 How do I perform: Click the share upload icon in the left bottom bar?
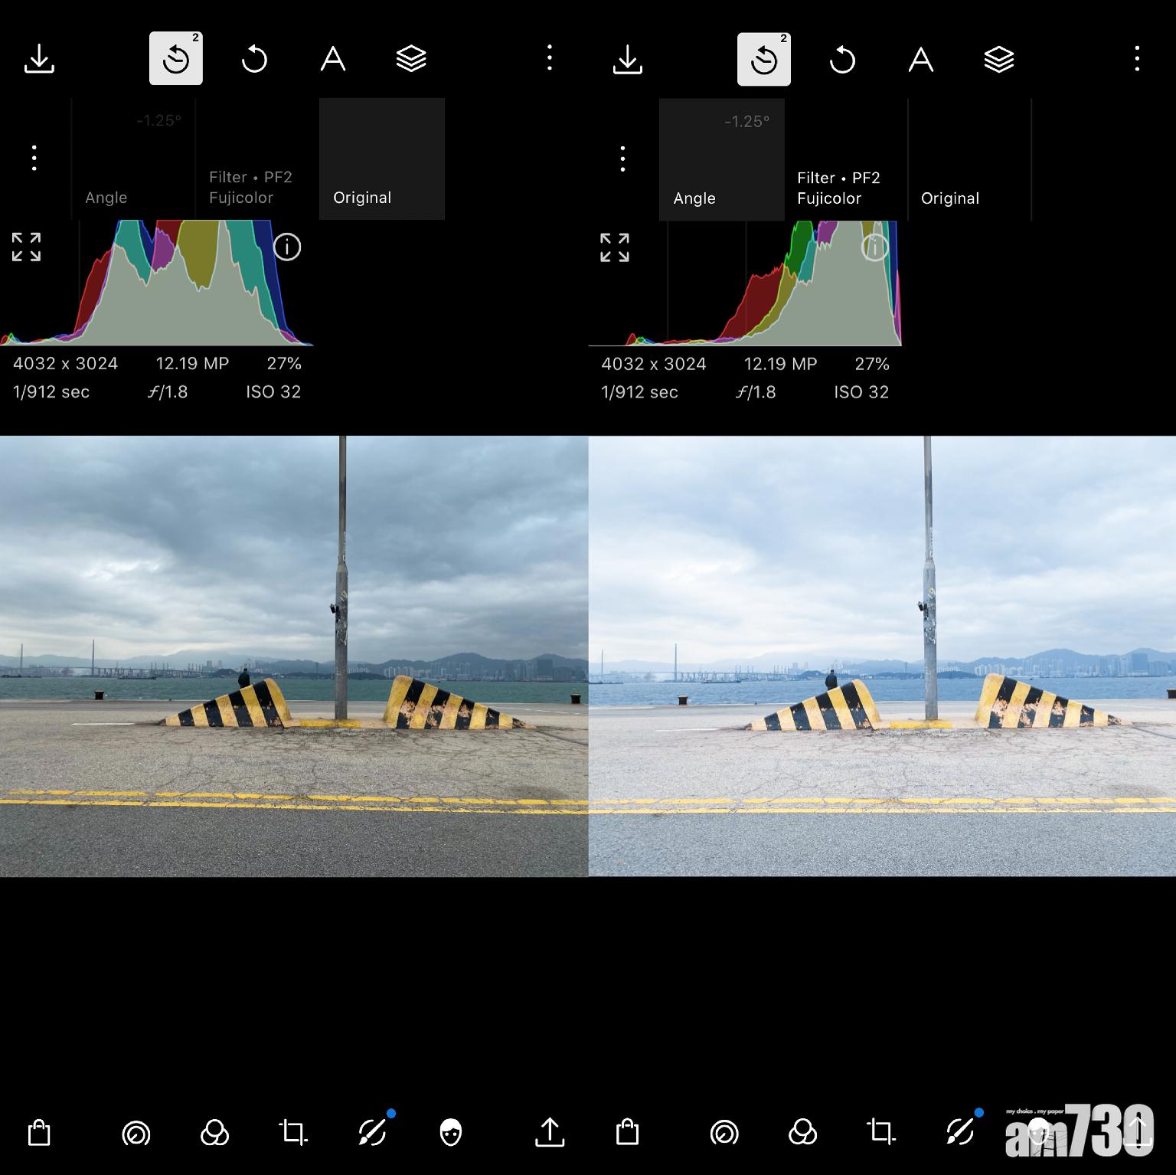549,1132
